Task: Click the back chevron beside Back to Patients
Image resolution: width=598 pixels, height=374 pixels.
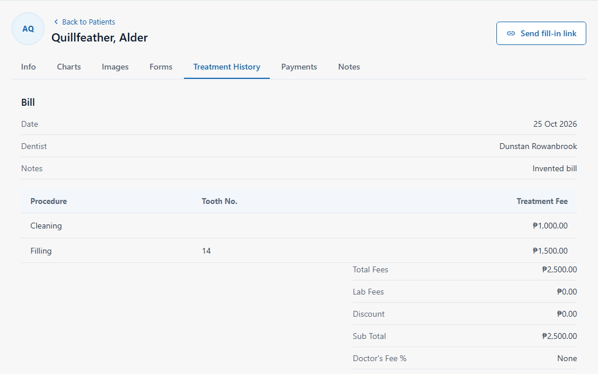Action: tap(56, 22)
